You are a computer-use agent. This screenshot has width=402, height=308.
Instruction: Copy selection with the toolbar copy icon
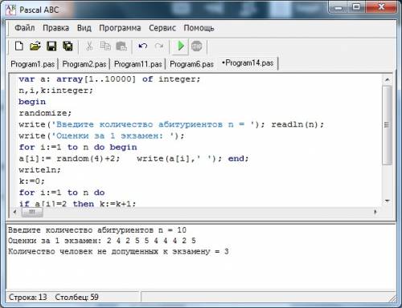[x=105, y=47]
